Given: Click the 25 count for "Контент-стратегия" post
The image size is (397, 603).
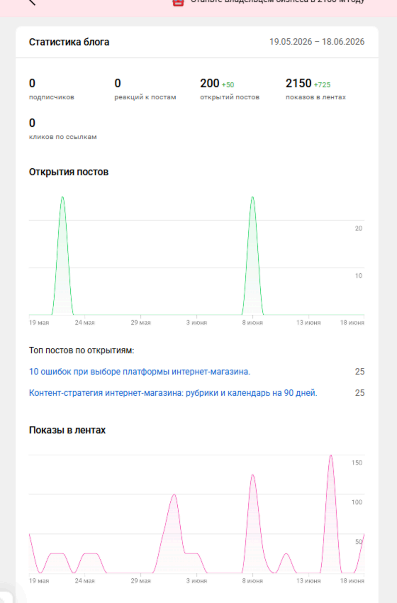Looking at the screenshot, I should (360, 393).
